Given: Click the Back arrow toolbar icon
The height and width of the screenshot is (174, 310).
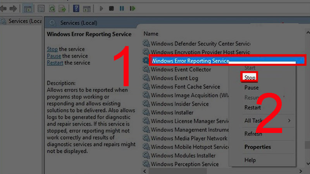Looking at the screenshot, I should click(4, 8).
